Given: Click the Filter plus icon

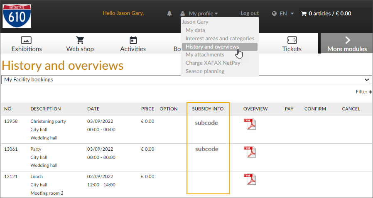Looking at the screenshot, I should tap(371, 92).
